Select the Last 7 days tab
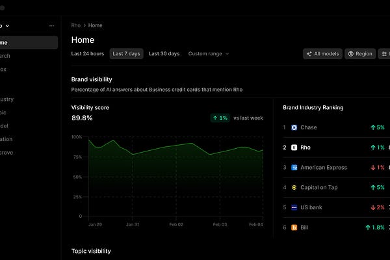This screenshot has height=260, width=390. coord(126,54)
